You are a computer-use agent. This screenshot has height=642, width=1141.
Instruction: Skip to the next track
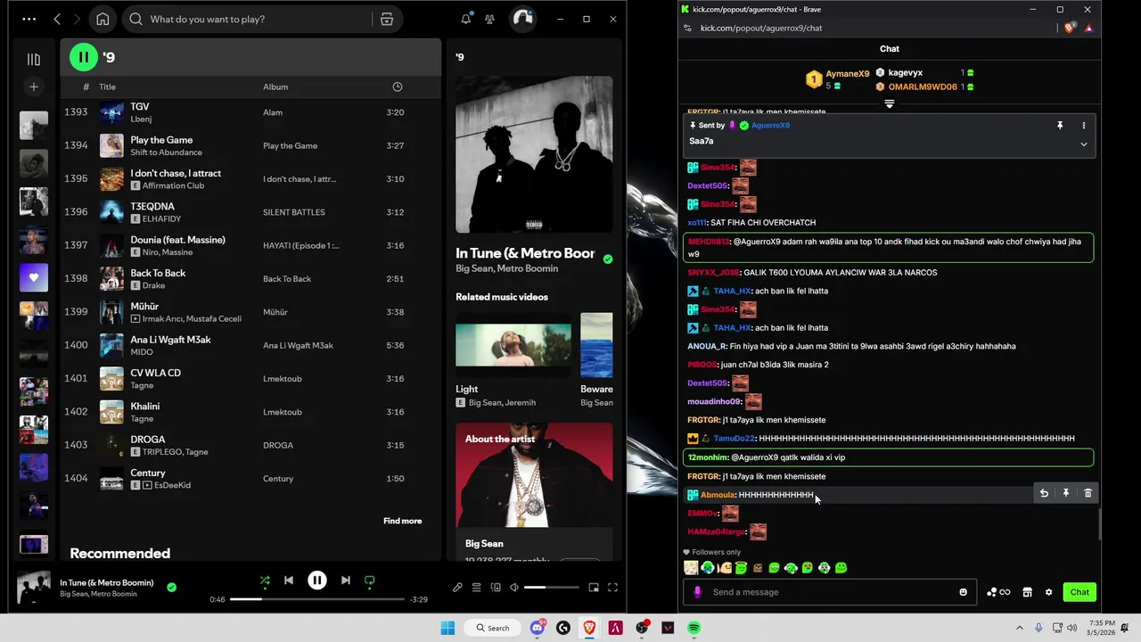(x=345, y=580)
